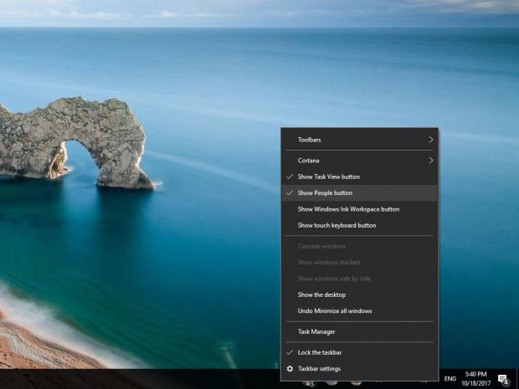Screen dimensions: 519x389
Task: Select Cascade windows in the context menu
Action: coord(321,246)
